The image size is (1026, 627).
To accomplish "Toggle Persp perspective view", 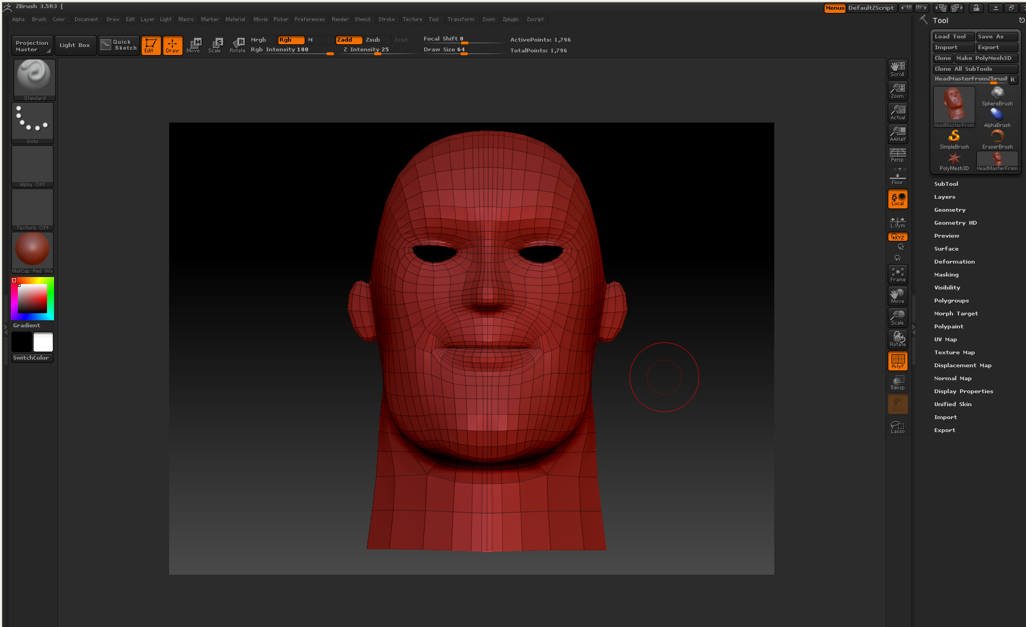I will 897,155.
